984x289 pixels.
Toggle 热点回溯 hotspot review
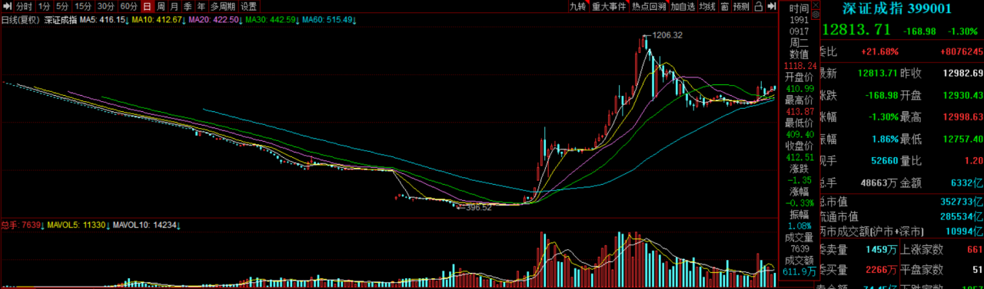(649, 6)
